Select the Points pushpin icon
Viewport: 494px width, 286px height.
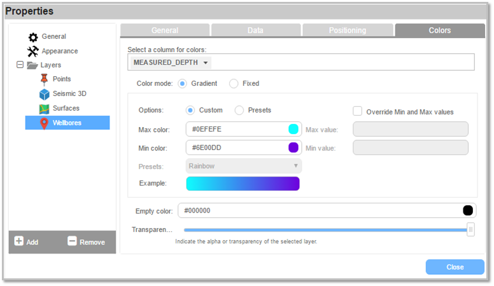(x=44, y=79)
